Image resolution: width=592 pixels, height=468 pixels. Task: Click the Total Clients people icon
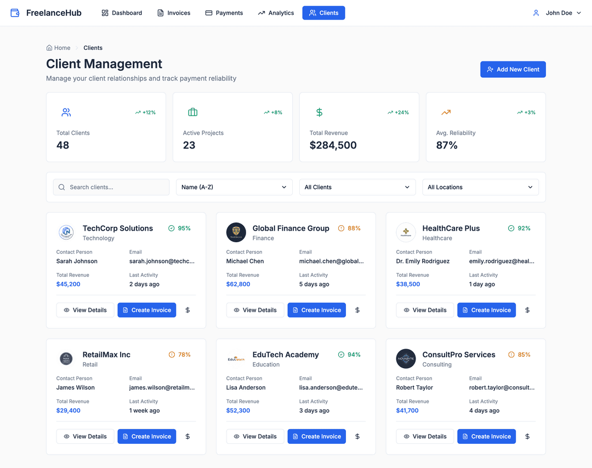(x=66, y=112)
